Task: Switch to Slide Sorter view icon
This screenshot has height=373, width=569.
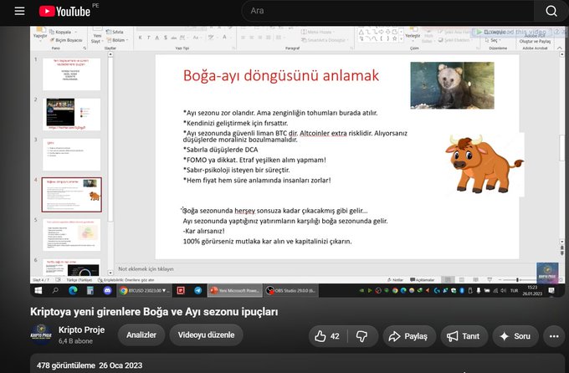Action: point(462,279)
